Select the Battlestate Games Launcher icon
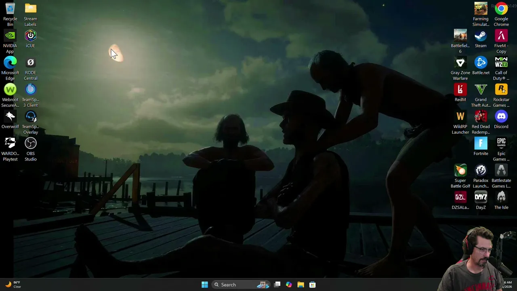517x291 pixels. tap(501, 176)
